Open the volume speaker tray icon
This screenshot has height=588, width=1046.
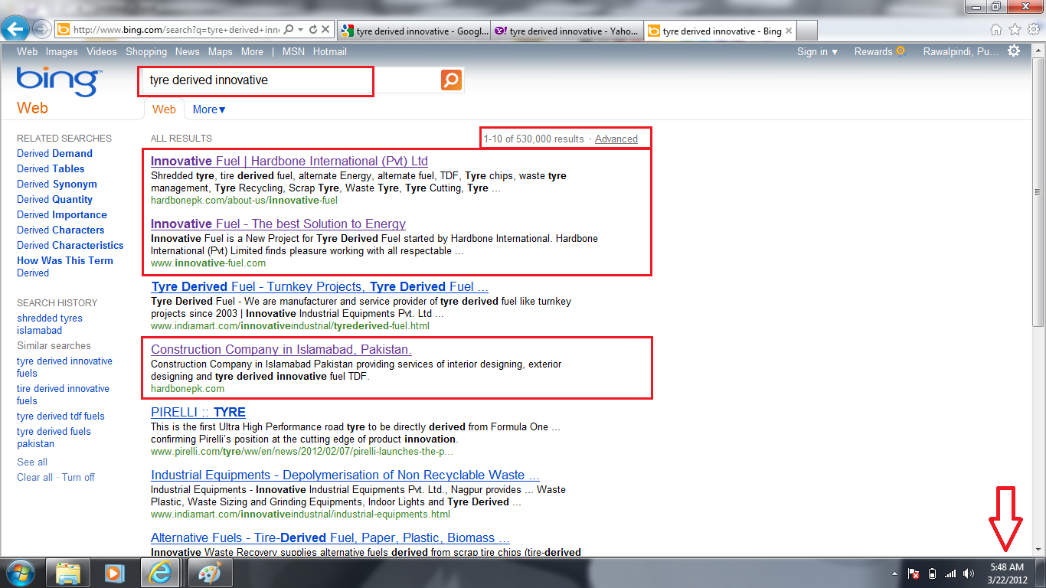pyautogui.click(x=969, y=573)
